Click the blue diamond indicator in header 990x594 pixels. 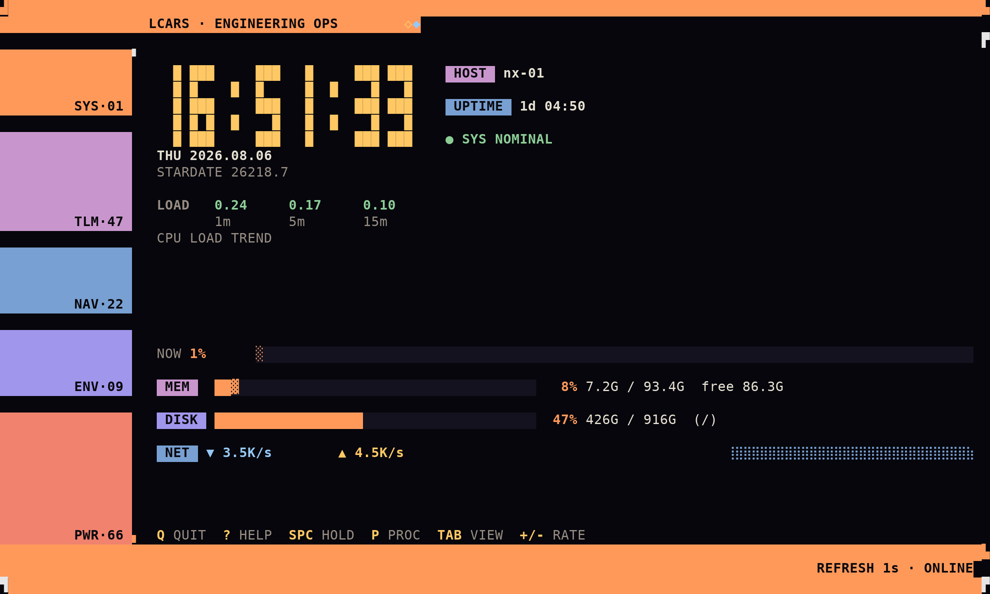pyautogui.click(x=417, y=25)
